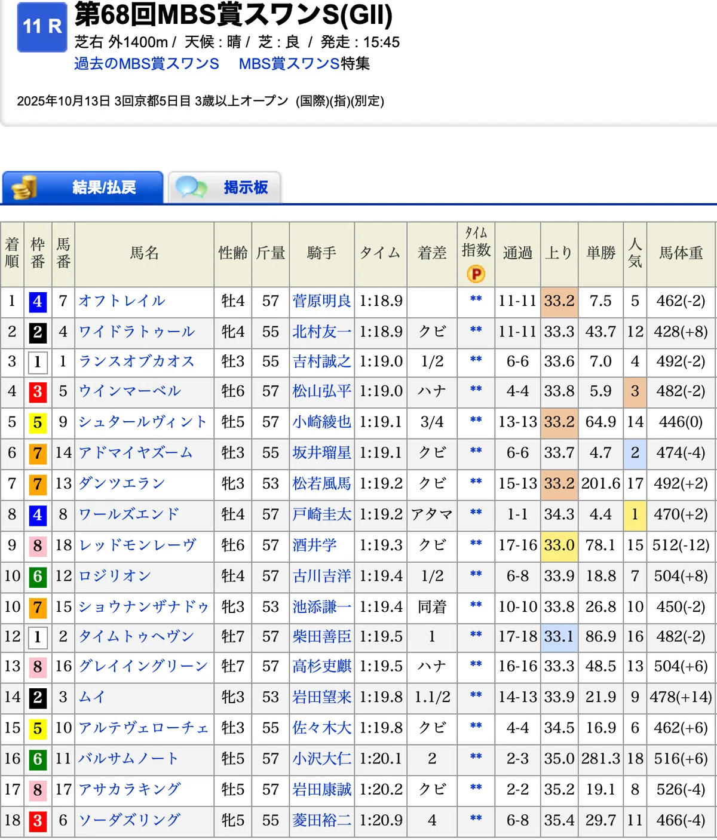Click the 1-1 通過 cell
The width and height of the screenshot is (717, 840).
point(518,514)
